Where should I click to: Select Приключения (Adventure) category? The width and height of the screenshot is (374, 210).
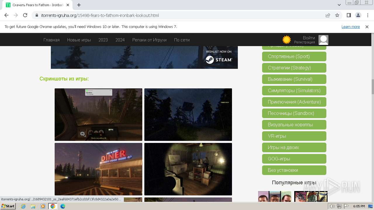pyautogui.click(x=294, y=102)
